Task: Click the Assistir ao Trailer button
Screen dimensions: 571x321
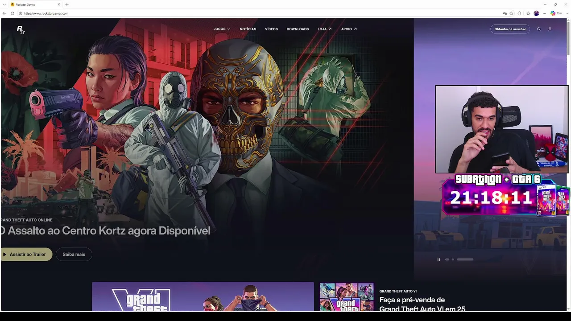Action: [x=26, y=254]
